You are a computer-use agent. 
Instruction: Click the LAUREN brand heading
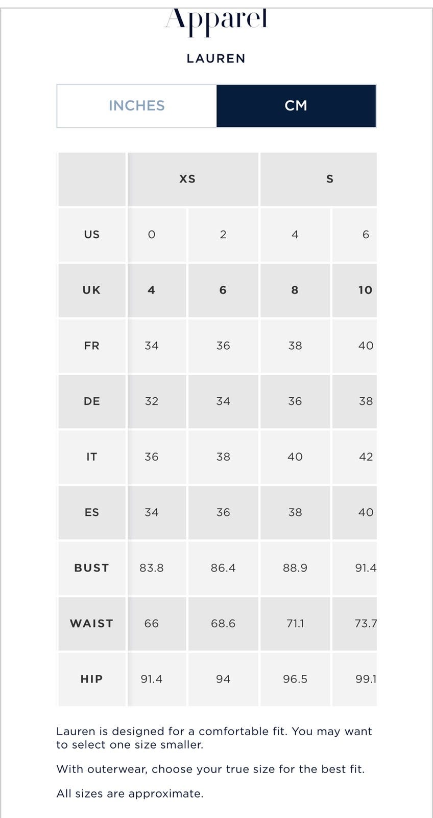(216, 59)
